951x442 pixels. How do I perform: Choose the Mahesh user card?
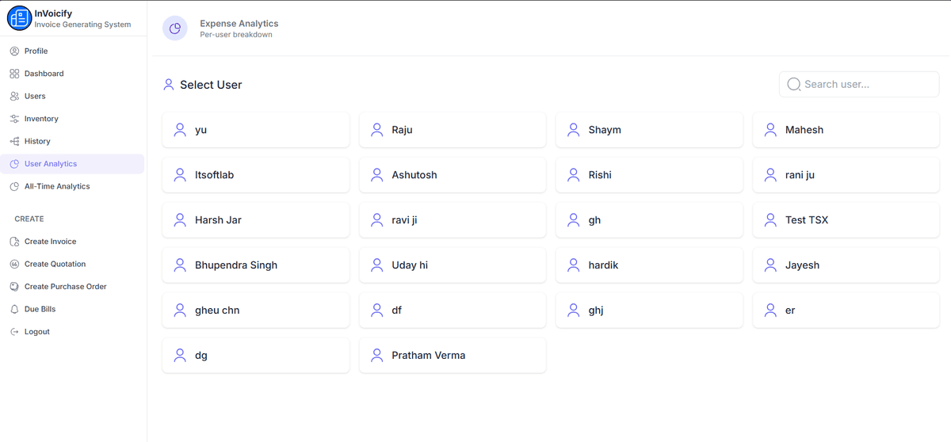point(845,130)
